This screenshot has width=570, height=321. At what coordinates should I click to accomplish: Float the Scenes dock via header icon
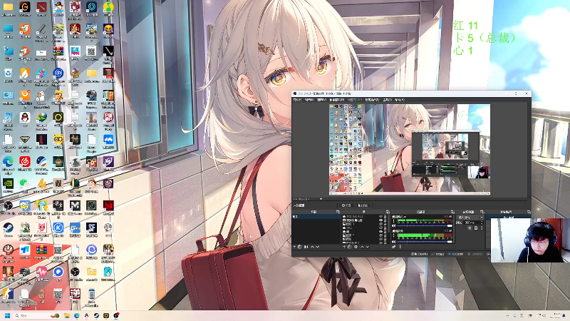coord(338,212)
